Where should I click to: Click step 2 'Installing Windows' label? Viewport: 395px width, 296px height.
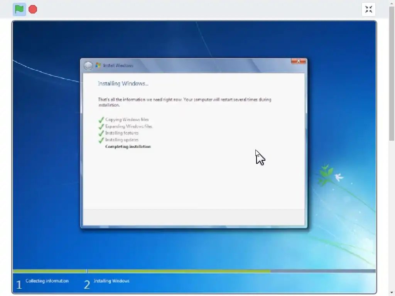pos(111,281)
